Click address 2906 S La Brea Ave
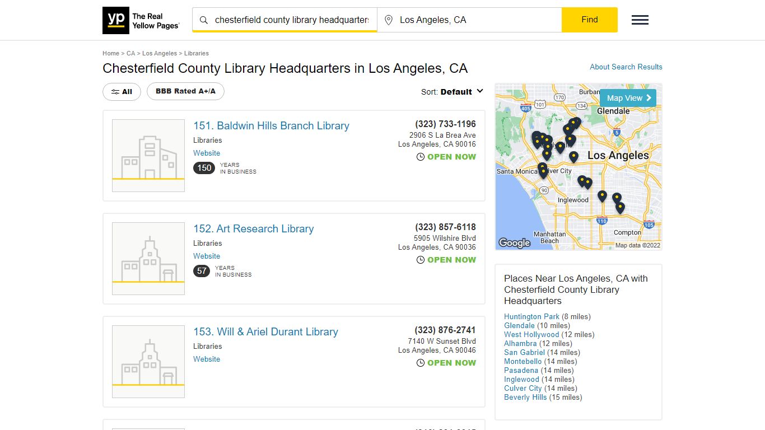765x430 pixels. pyautogui.click(x=442, y=135)
